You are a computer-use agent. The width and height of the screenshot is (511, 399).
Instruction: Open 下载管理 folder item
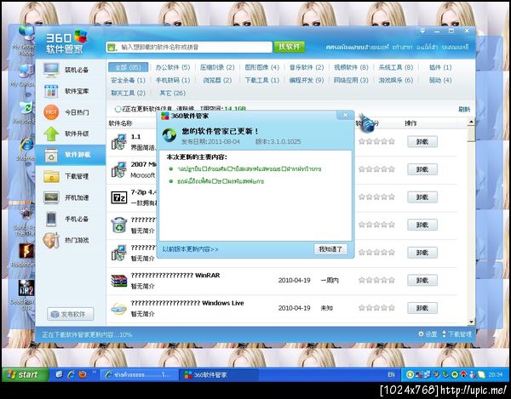click(x=70, y=176)
